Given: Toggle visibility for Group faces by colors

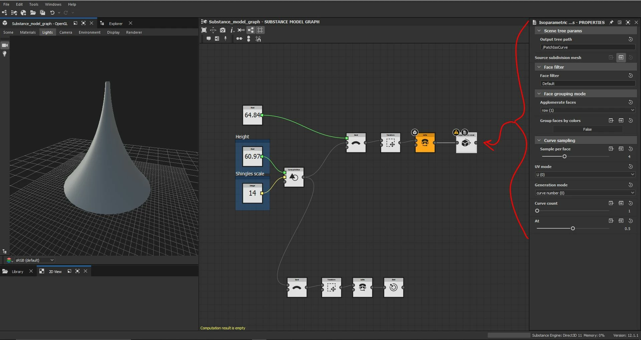Looking at the screenshot, I should pyautogui.click(x=621, y=121).
